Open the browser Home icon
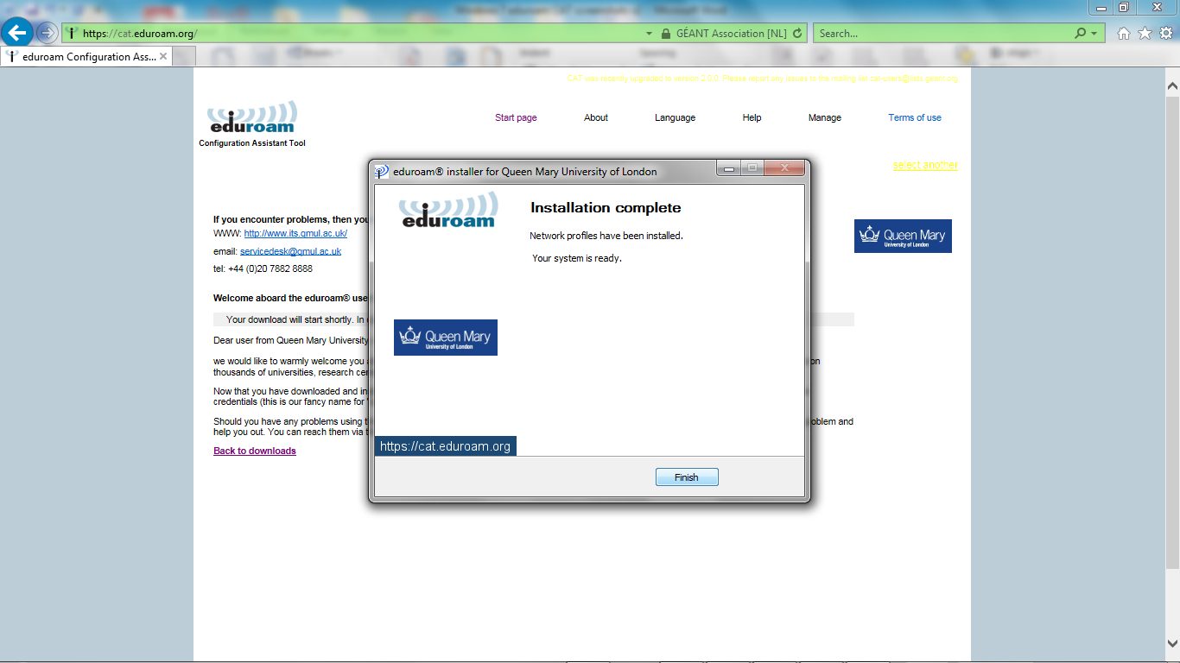Image resolution: width=1180 pixels, height=663 pixels. 1123,34
